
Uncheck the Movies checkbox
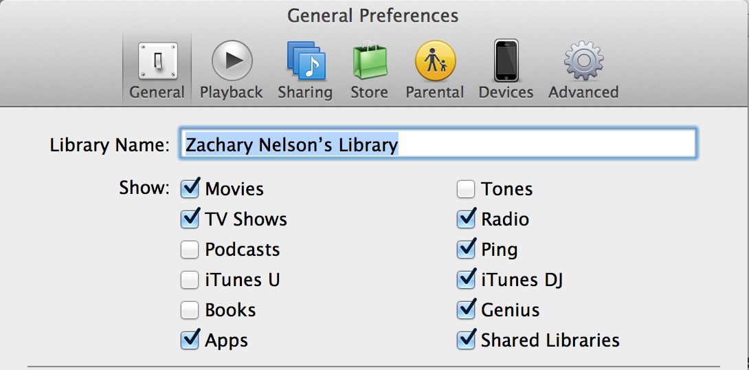tap(190, 189)
